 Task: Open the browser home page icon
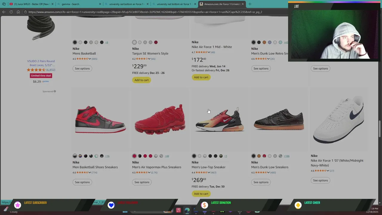pos(18,12)
